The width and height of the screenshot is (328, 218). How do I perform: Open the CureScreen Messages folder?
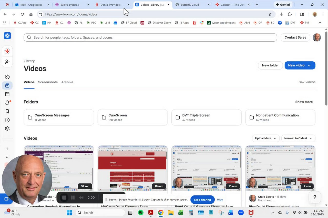pyautogui.click(x=59, y=117)
